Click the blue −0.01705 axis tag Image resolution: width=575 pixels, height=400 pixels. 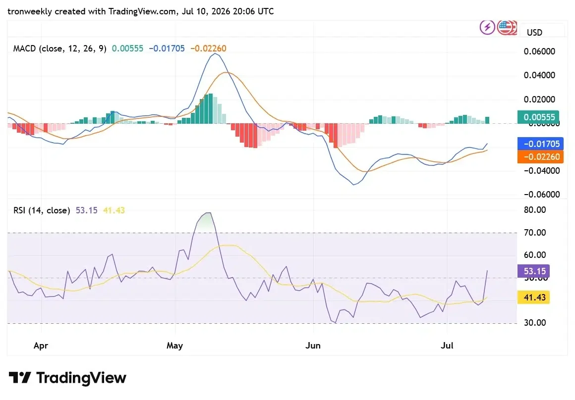(540, 144)
